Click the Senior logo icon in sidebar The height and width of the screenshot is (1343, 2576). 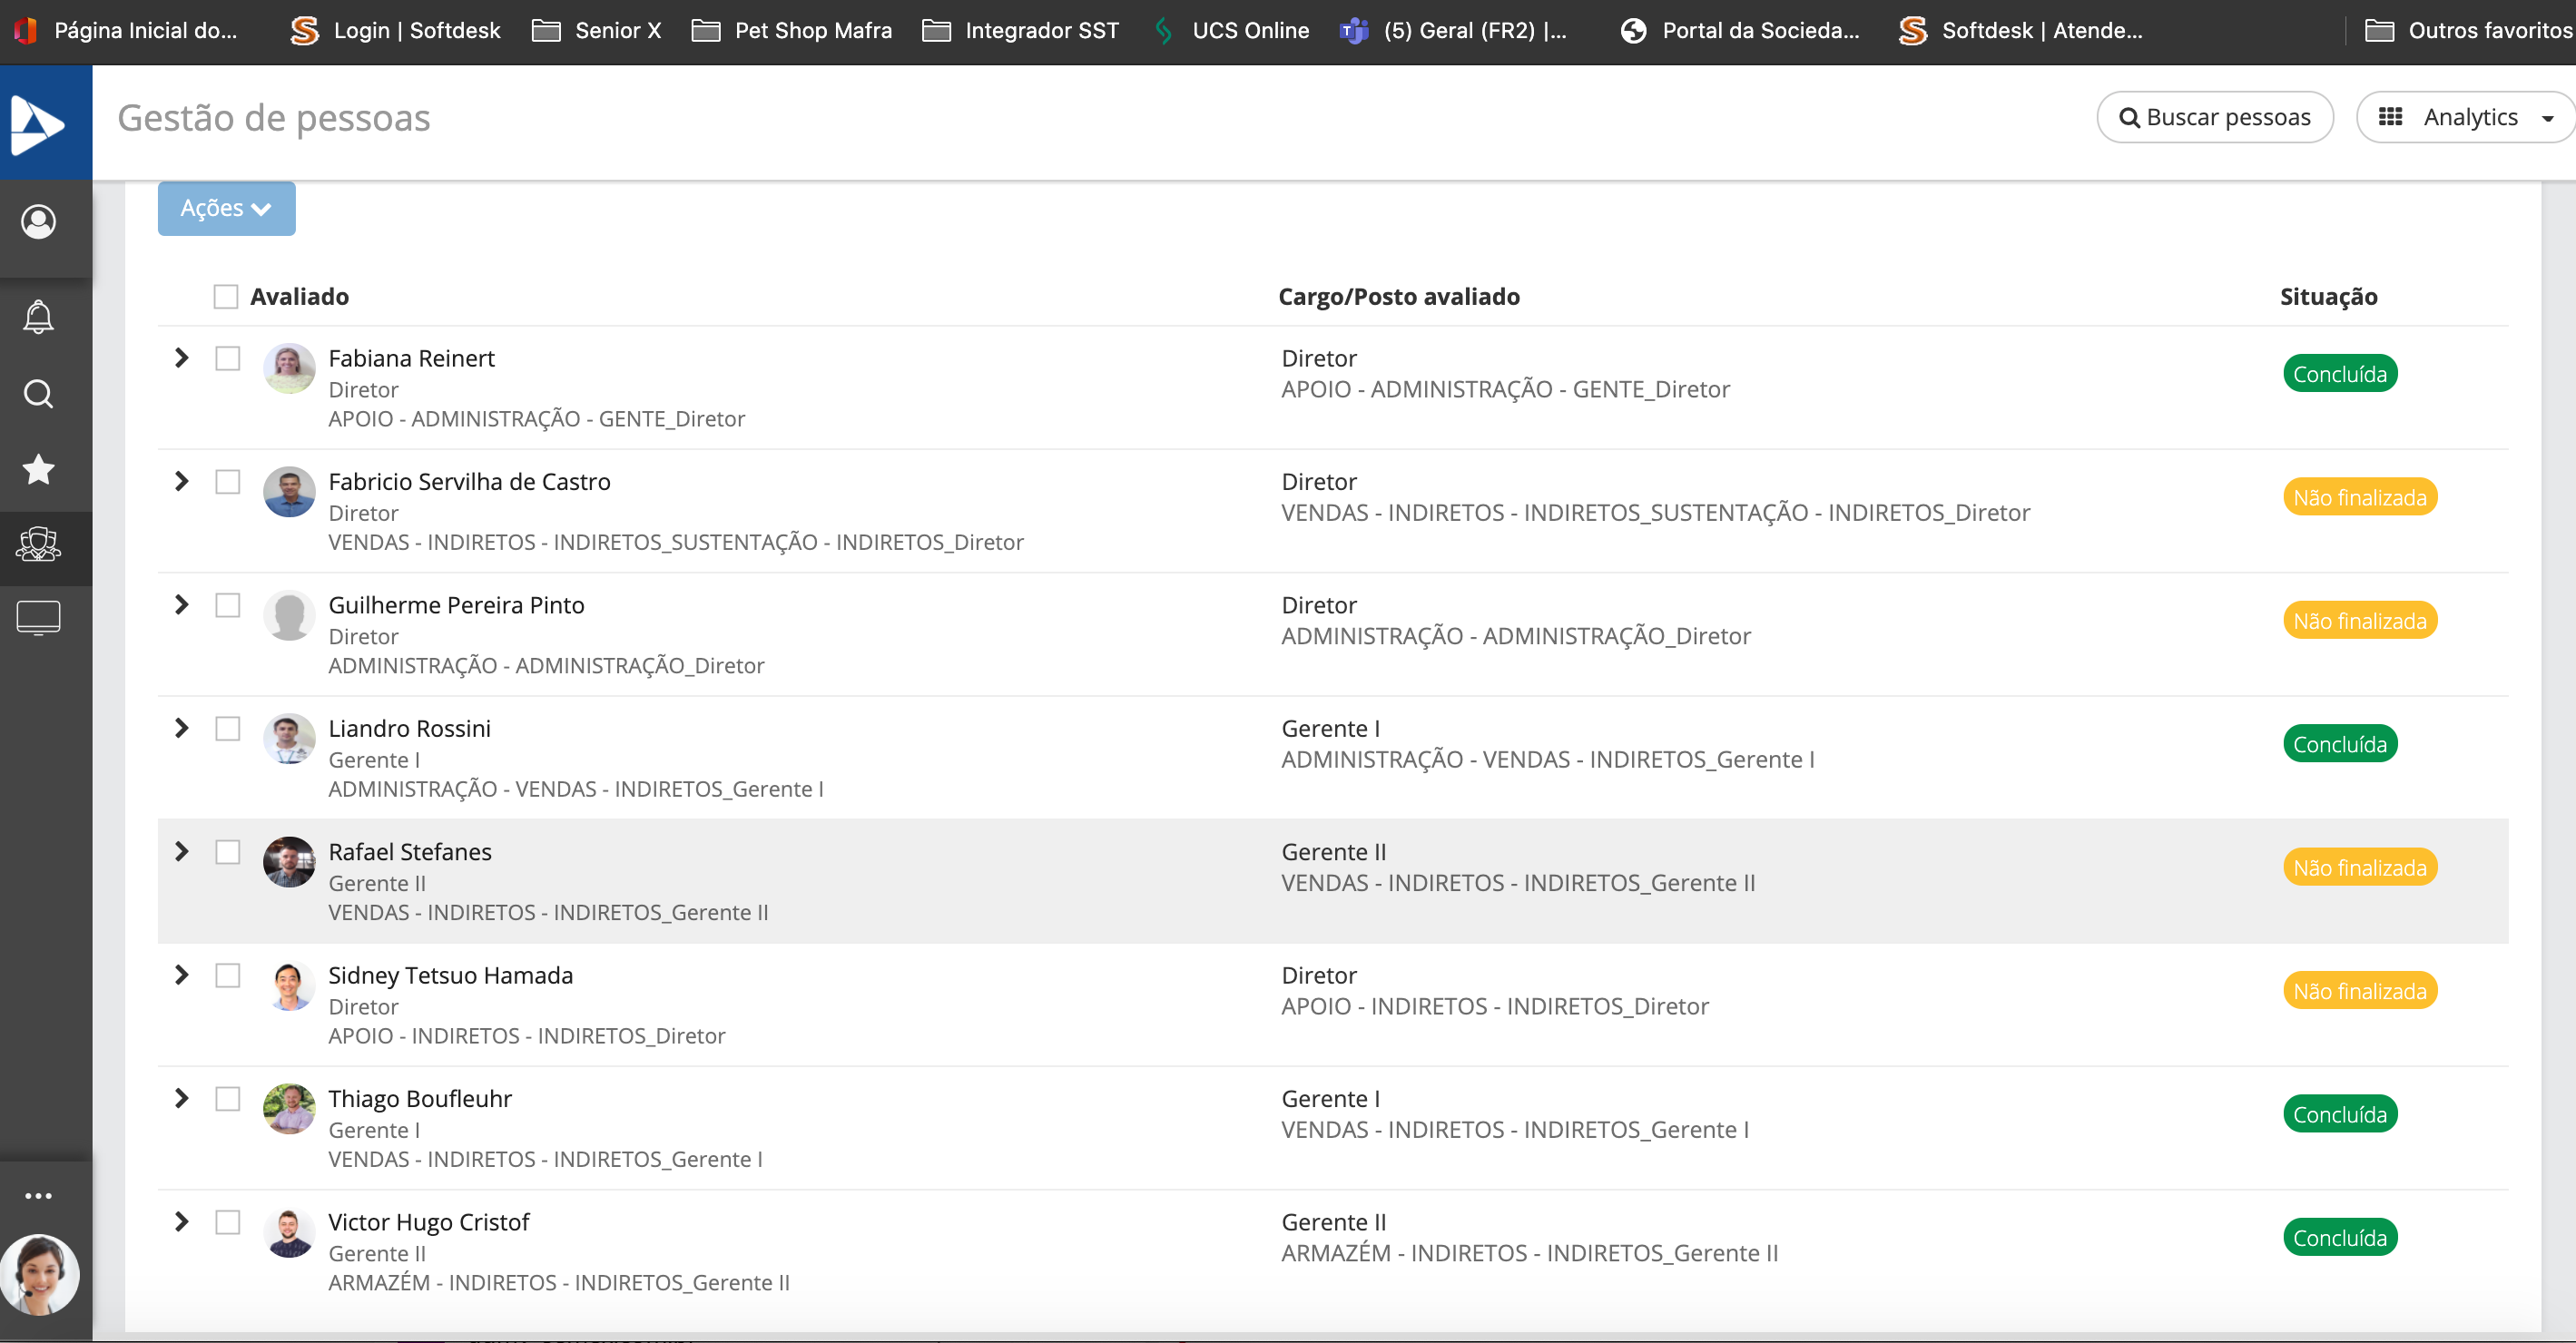[x=38, y=124]
